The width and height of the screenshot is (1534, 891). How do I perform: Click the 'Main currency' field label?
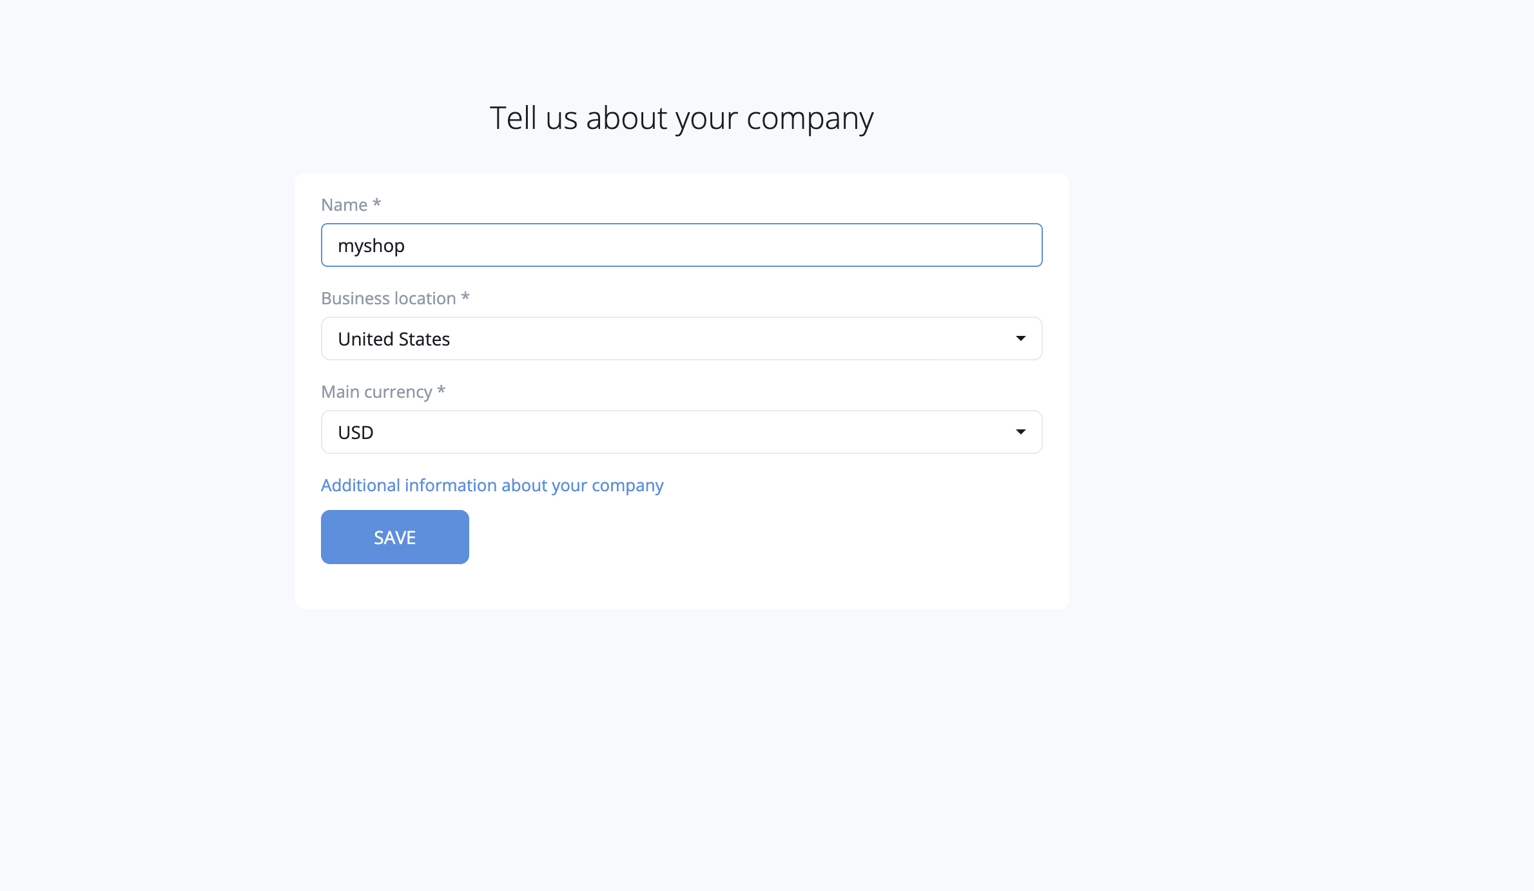pos(376,392)
